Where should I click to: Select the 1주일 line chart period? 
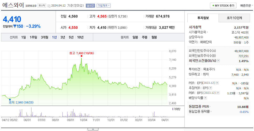tap(33, 37)
